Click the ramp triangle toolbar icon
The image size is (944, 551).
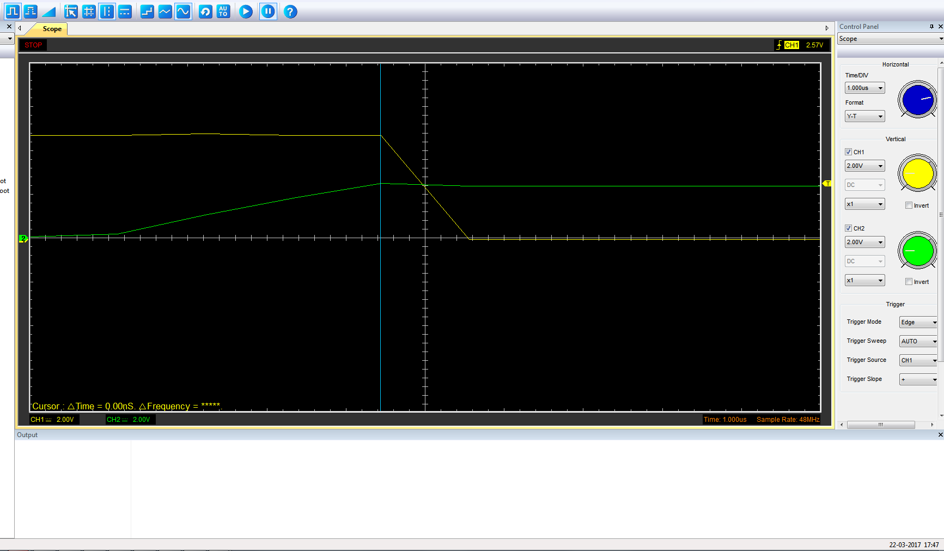click(x=49, y=11)
